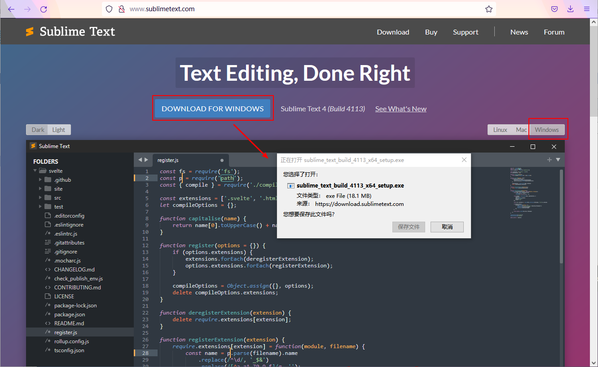
Task: Show browser downloads via the arrow icon
Action: pos(571,9)
